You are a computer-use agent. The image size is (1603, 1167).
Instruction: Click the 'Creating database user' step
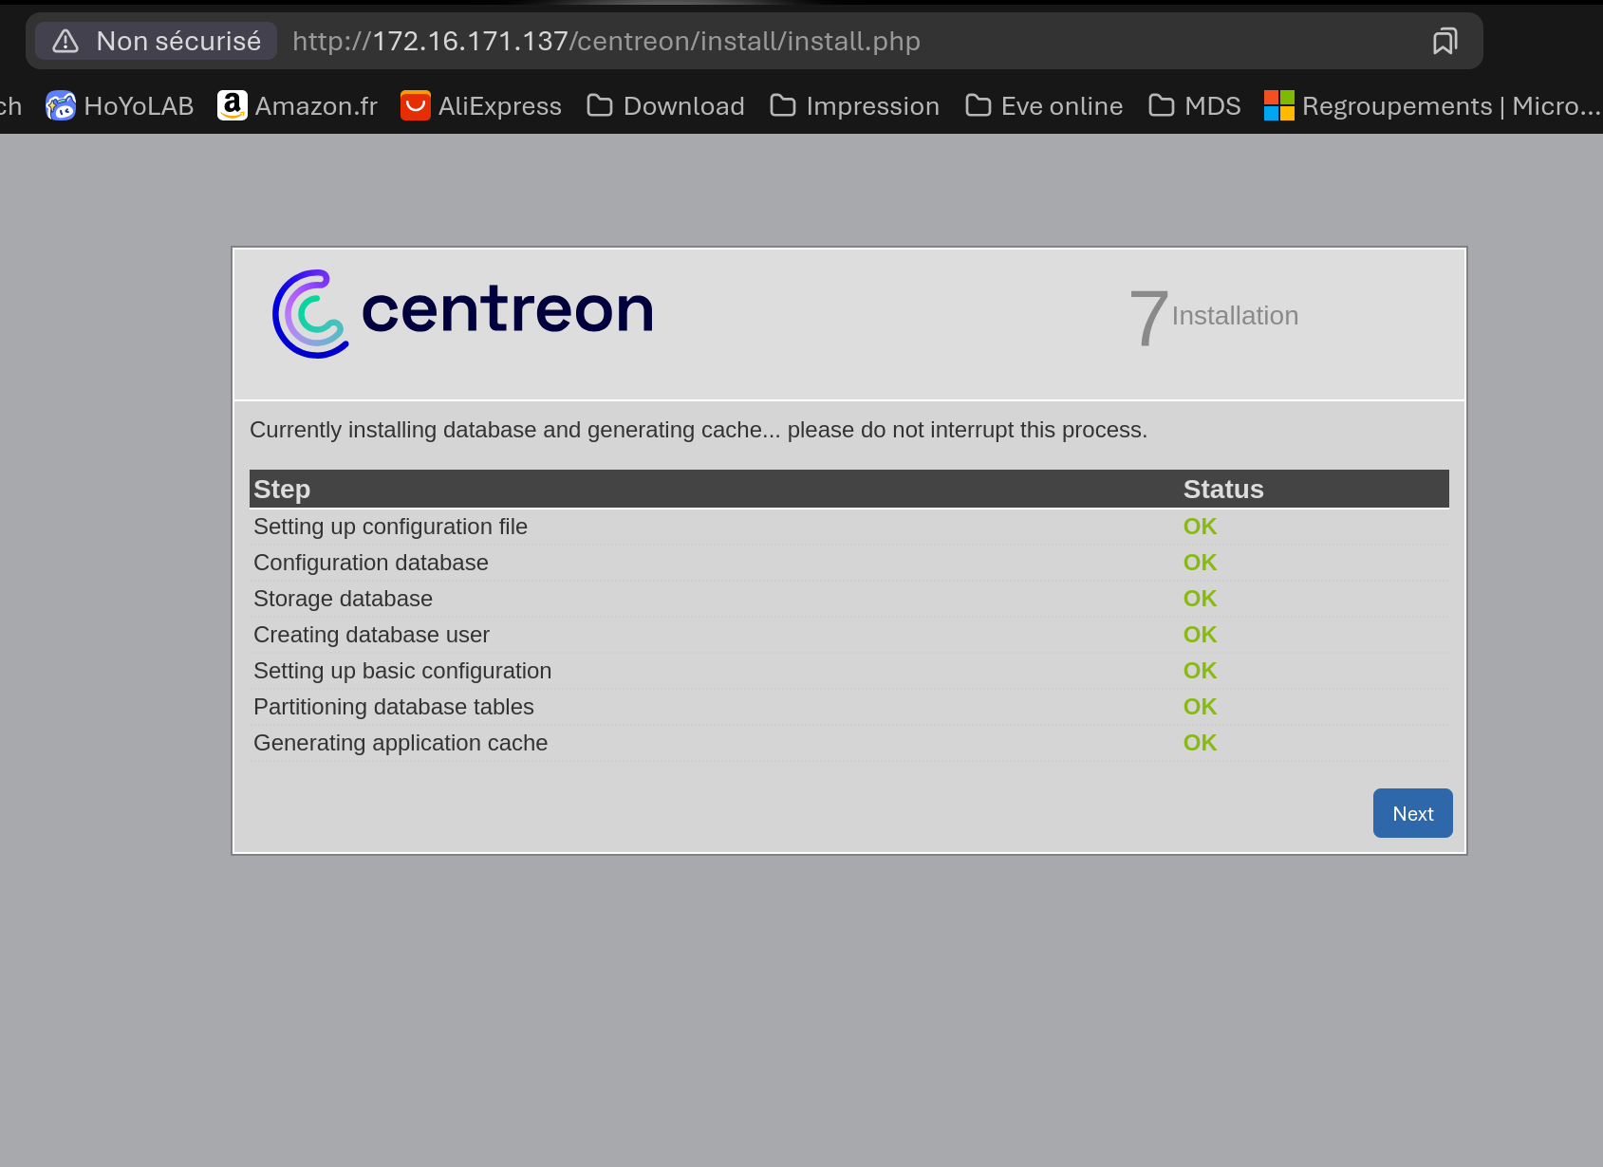[371, 635]
